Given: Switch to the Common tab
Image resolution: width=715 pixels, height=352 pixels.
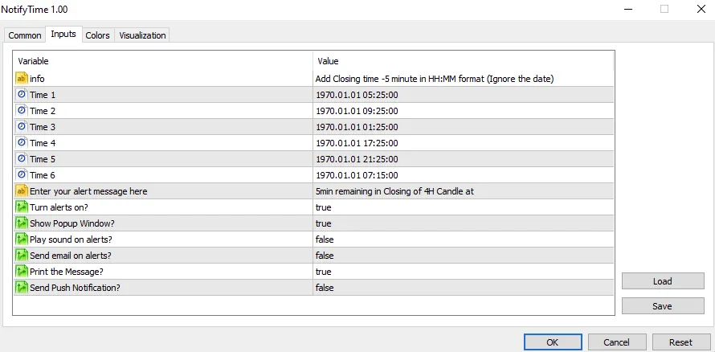Looking at the screenshot, I should pos(25,35).
